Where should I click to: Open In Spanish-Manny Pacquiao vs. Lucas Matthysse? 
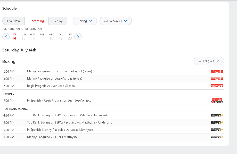point(60,130)
